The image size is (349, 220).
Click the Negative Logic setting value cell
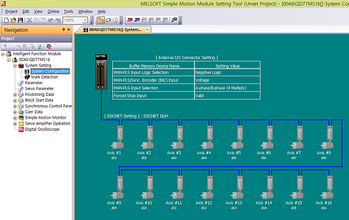pos(227,72)
